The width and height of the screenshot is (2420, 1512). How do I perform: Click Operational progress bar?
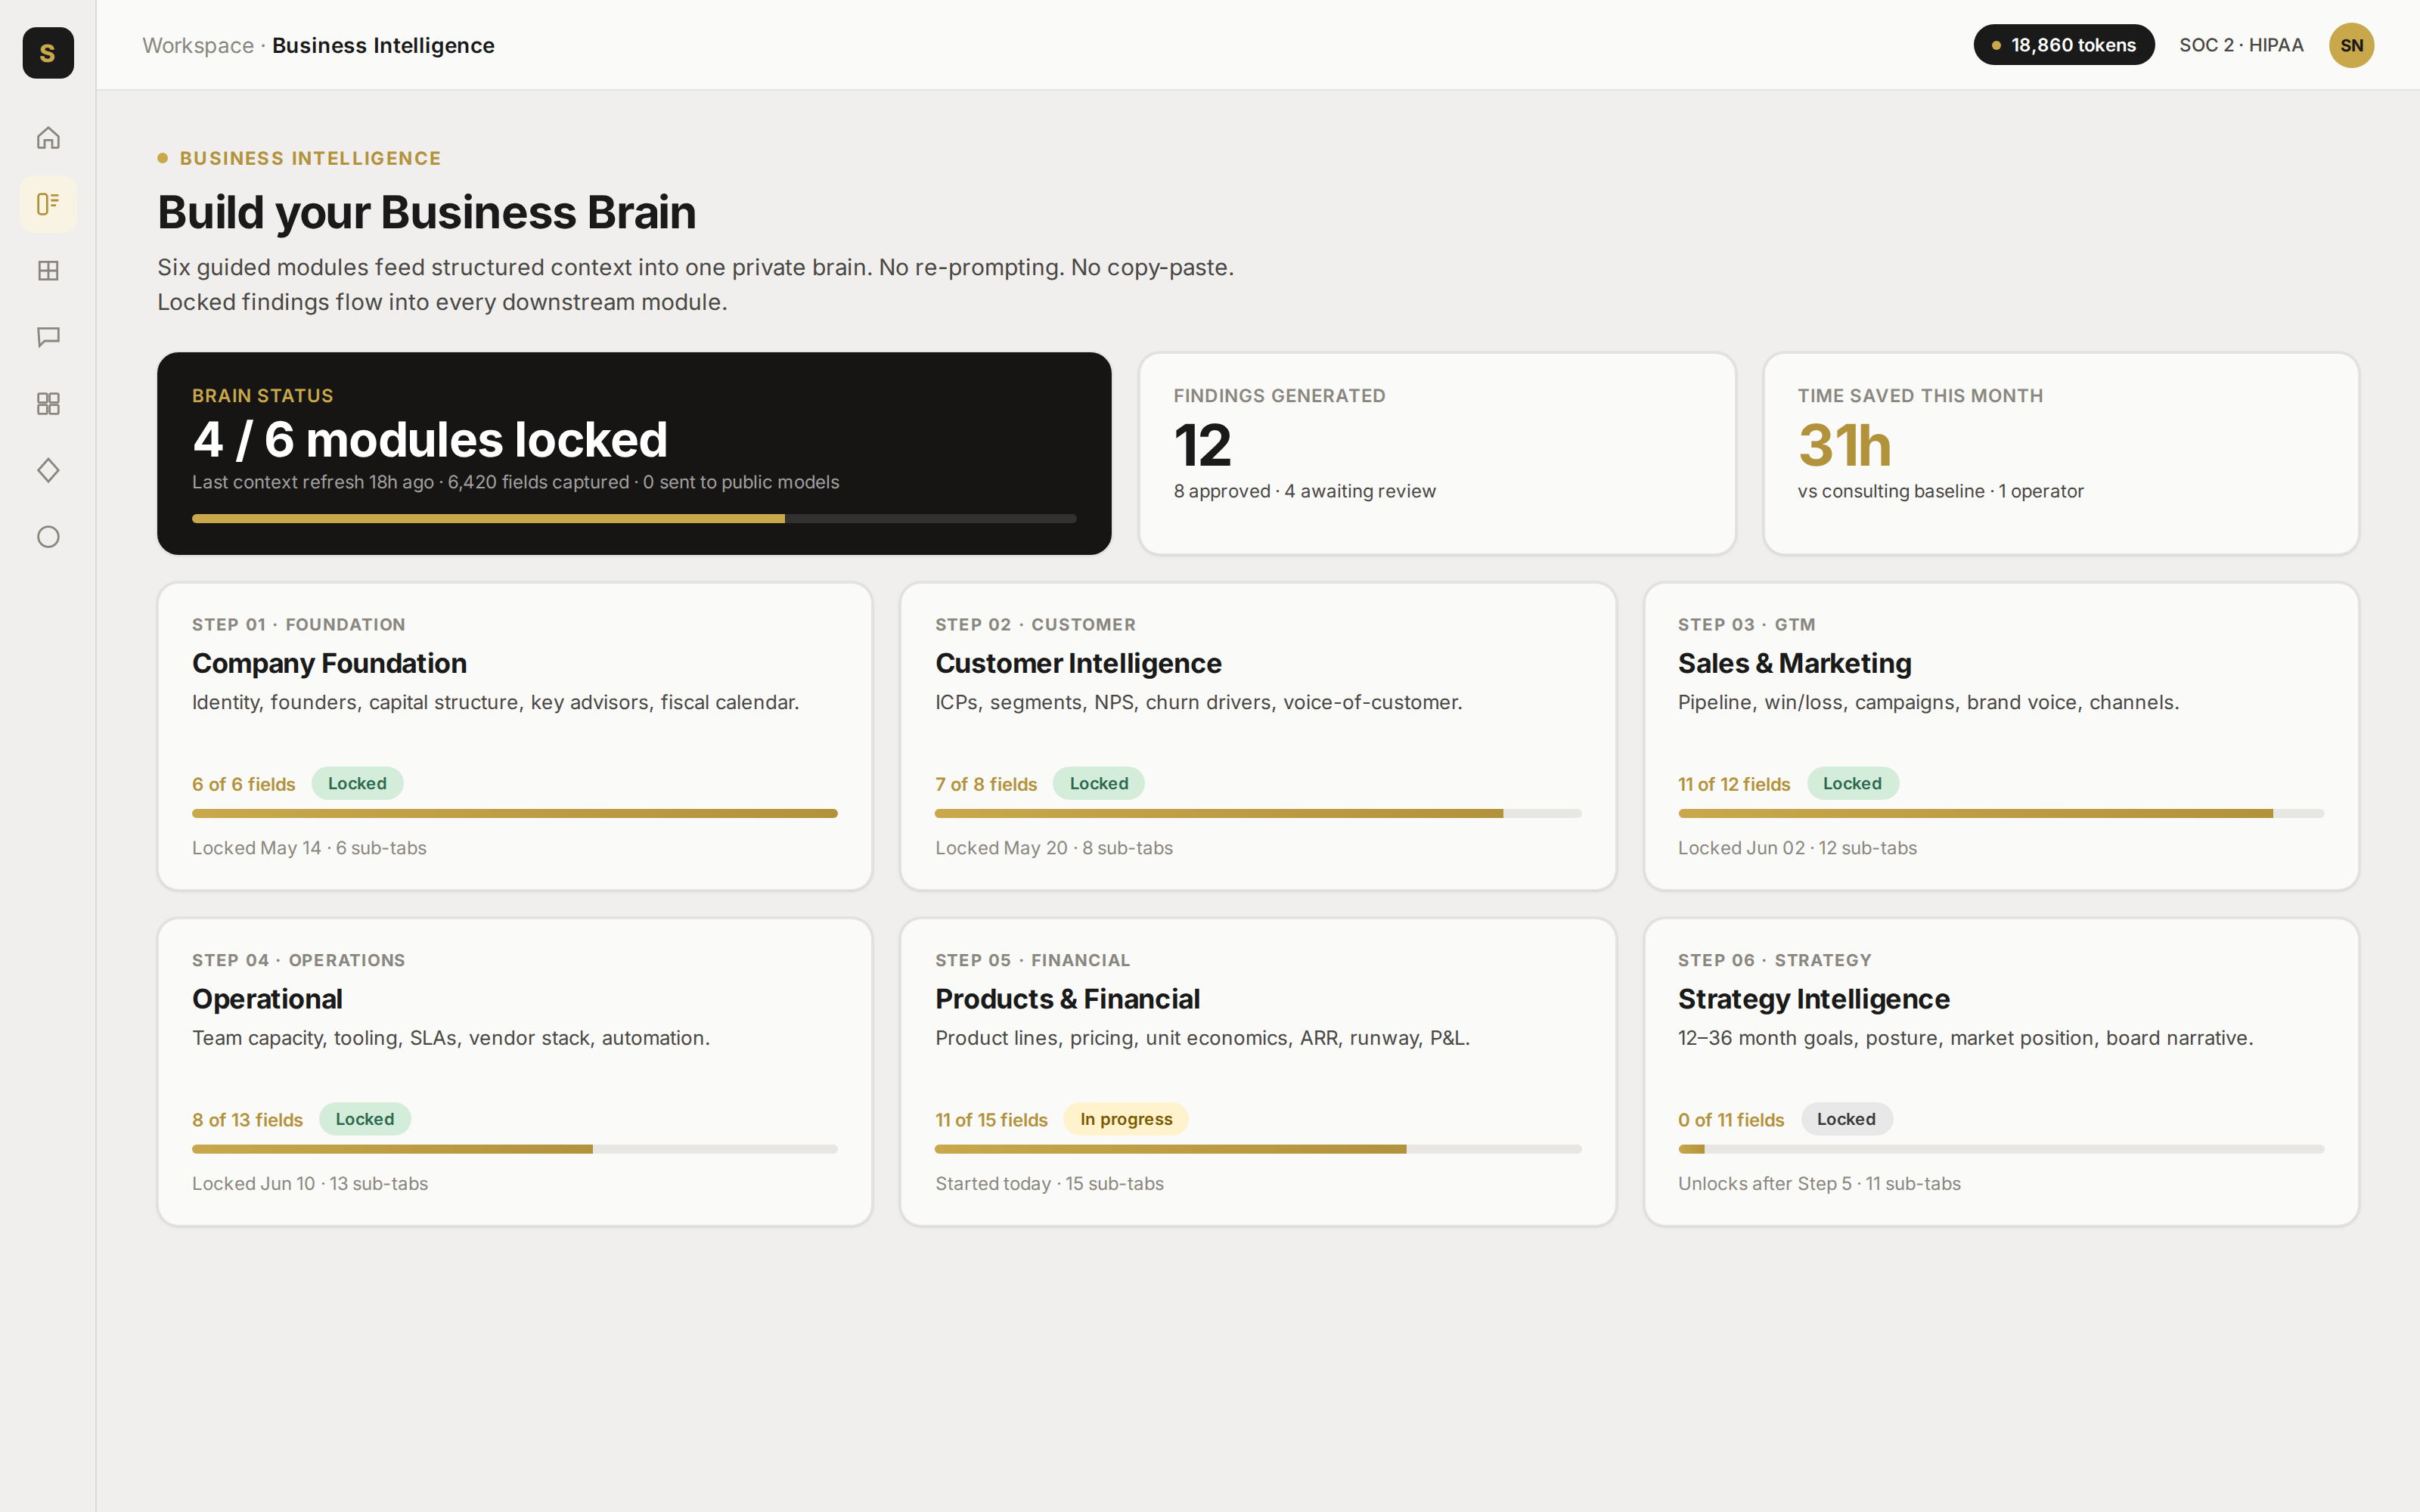(515, 1149)
